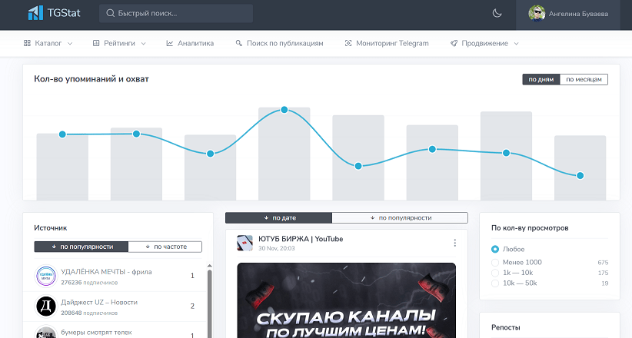This screenshot has height=338, width=632.
Task: Expand the Каталог dropdown menu
Action: point(70,44)
